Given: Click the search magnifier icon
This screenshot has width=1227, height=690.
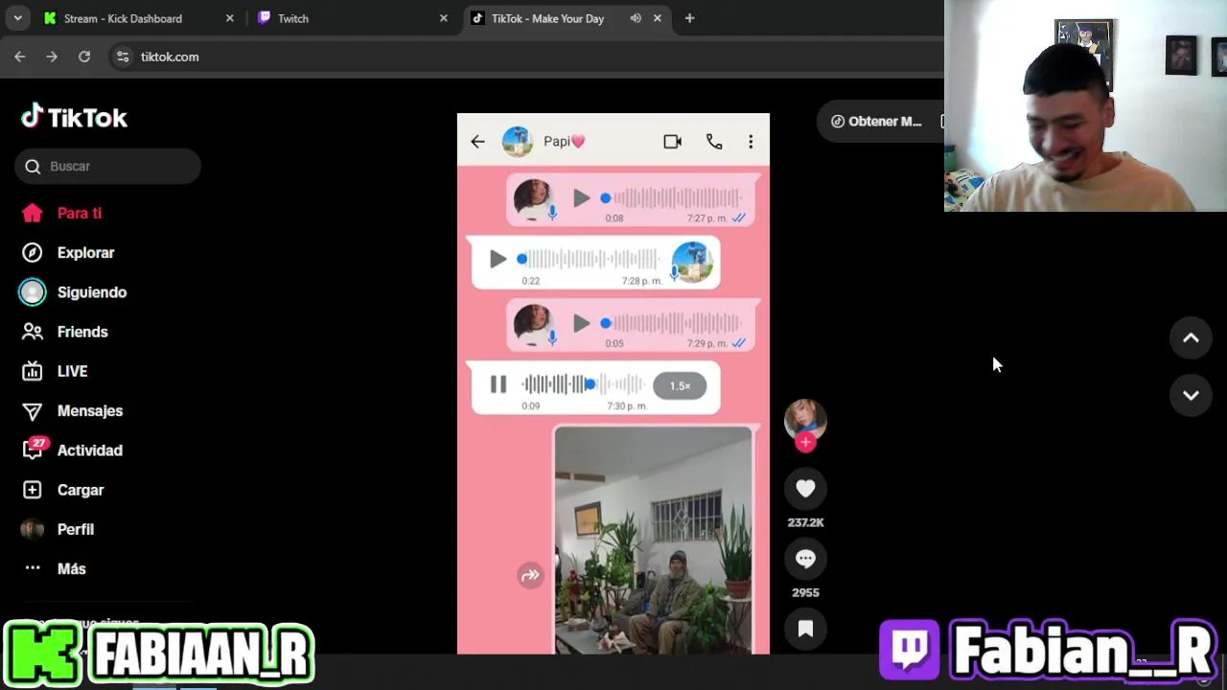Looking at the screenshot, I should point(33,166).
